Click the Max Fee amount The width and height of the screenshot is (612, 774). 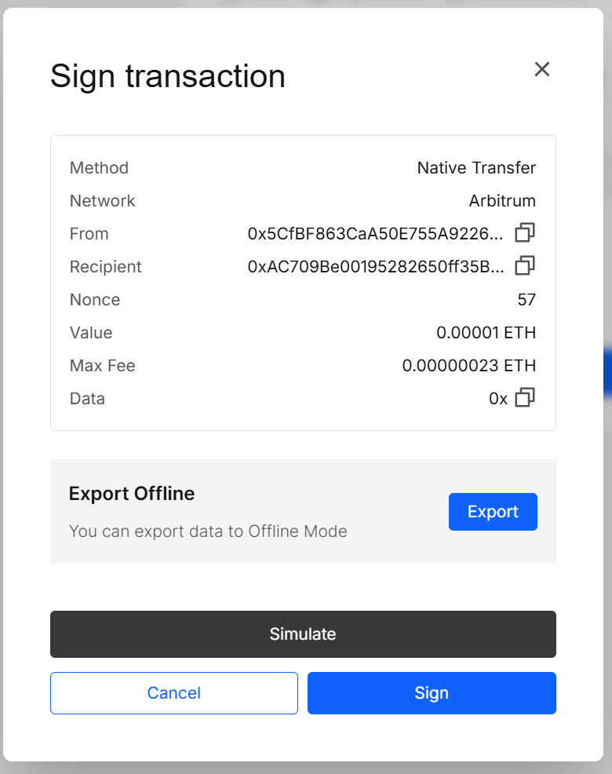(469, 365)
